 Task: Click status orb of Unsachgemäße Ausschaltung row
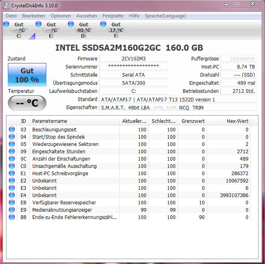tap(12, 166)
